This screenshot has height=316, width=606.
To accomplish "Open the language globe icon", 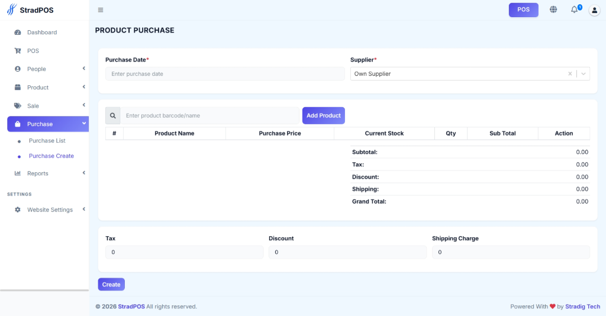I will [553, 9].
